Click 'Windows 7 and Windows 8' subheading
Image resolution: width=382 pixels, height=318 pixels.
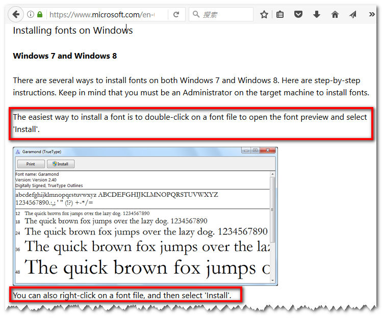tap(65, 56)
